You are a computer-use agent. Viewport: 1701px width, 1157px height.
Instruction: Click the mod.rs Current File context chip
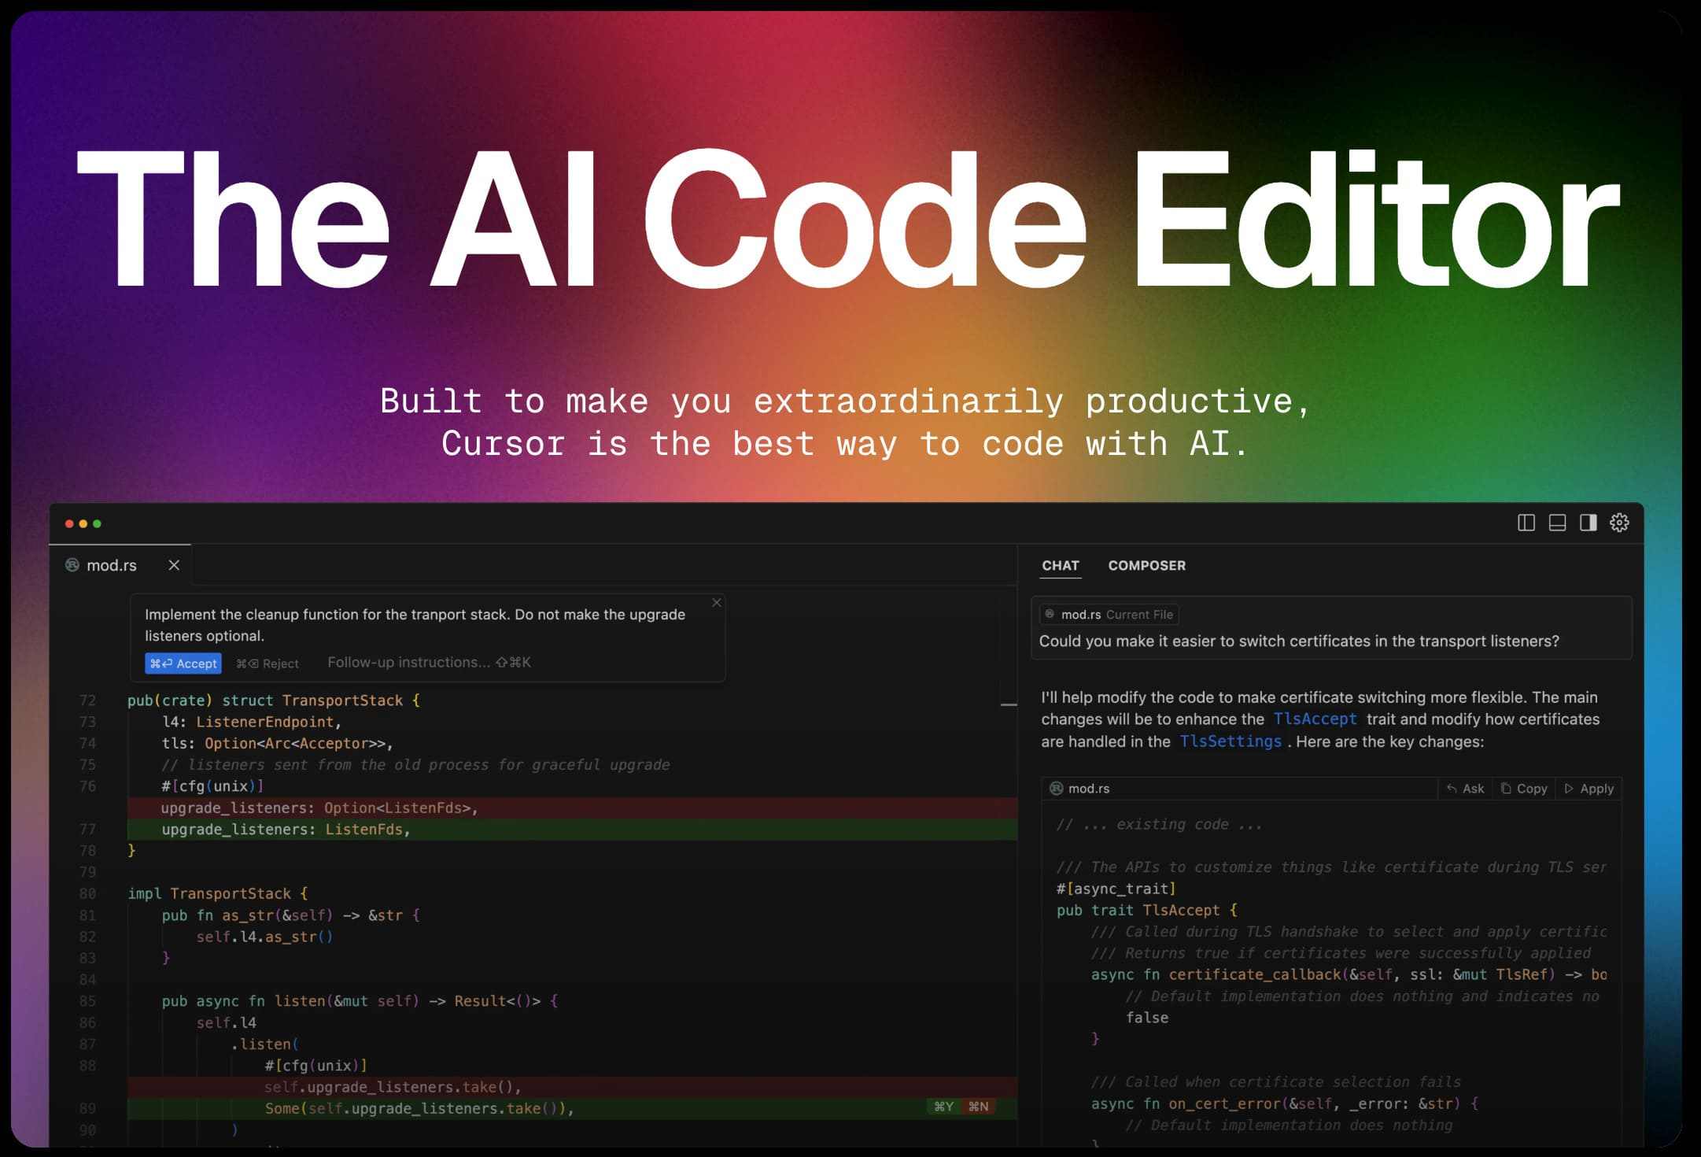[x=1109, y=615]
